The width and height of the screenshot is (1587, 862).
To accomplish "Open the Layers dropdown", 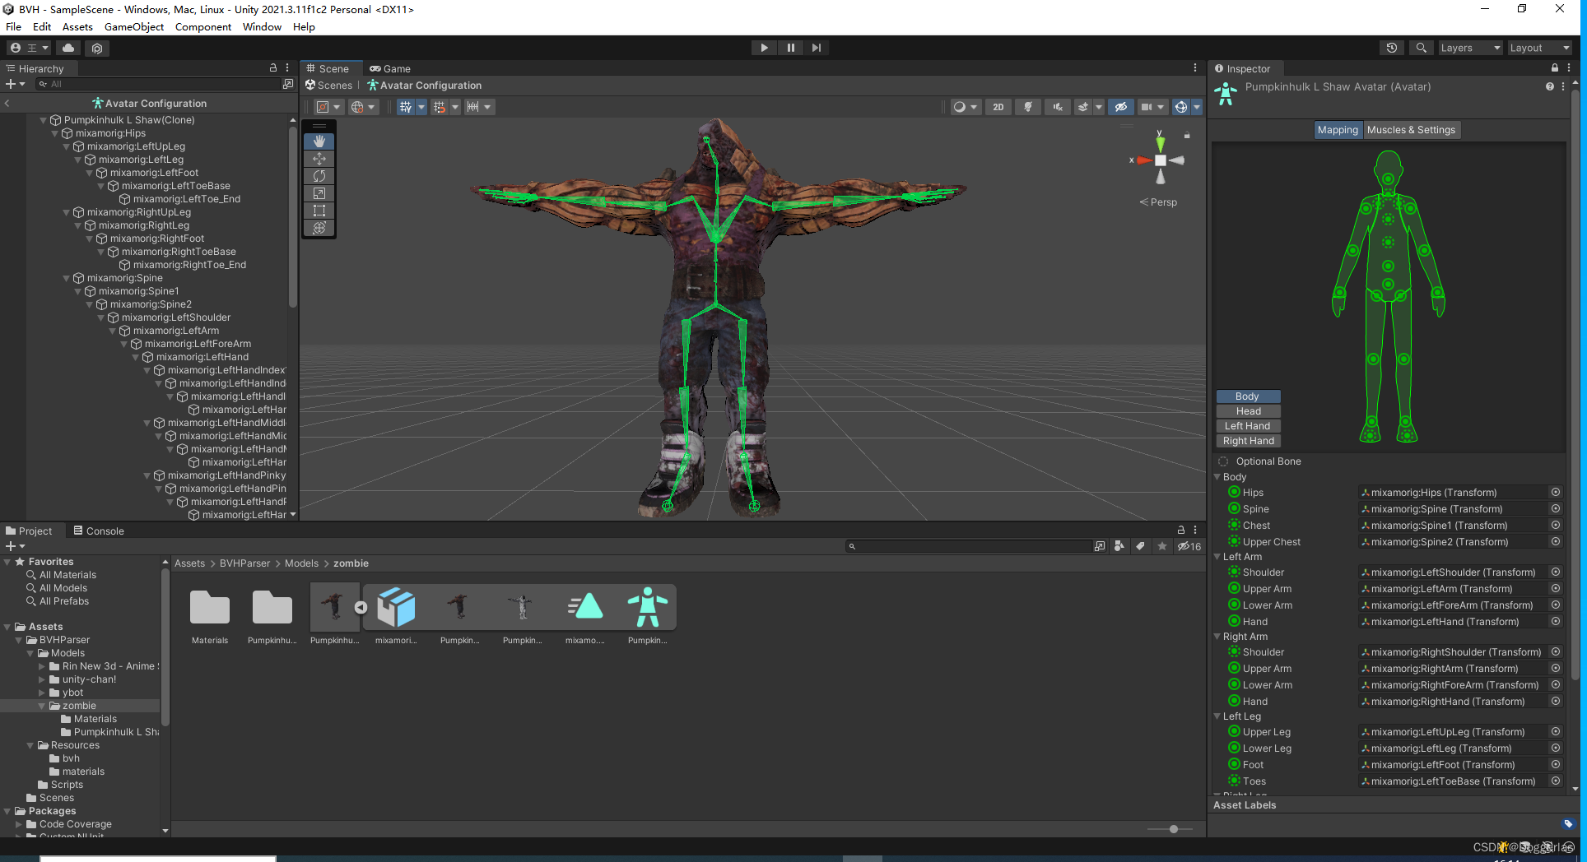I will (x=1470, y=48).
